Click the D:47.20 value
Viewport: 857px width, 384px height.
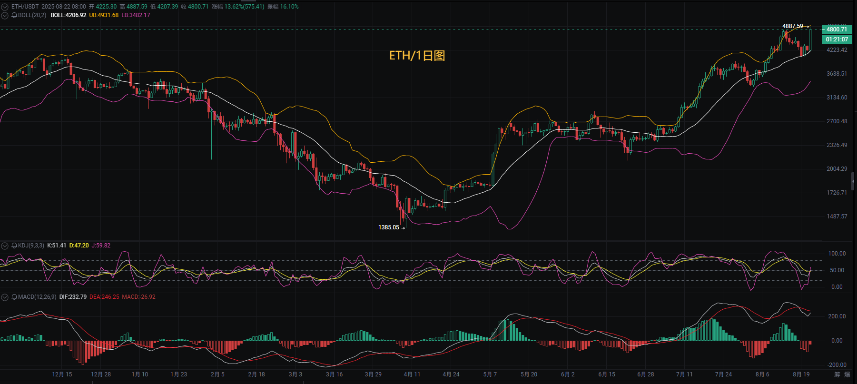(x=79, y=246)
